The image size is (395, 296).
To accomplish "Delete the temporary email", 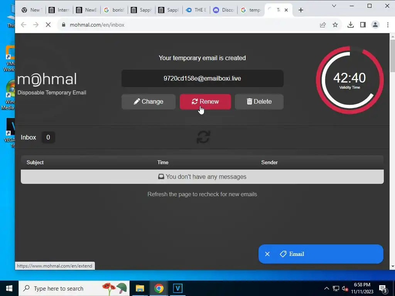I will point(259,102).
